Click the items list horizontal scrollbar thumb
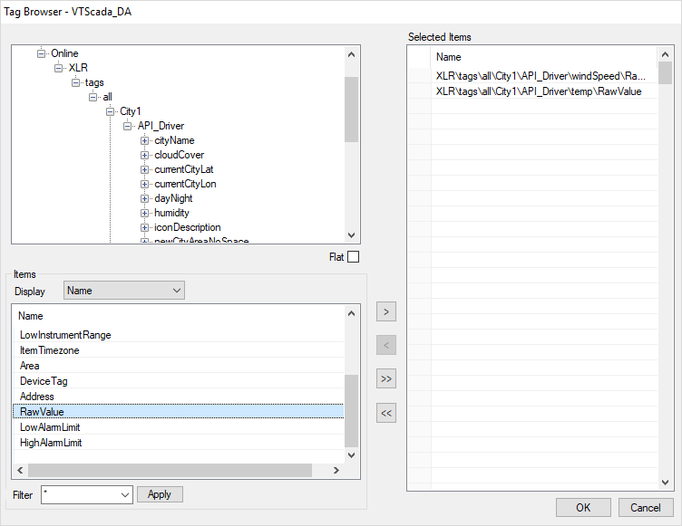The width and height of the screenshot is (682, 526). [x=170, y=470]
